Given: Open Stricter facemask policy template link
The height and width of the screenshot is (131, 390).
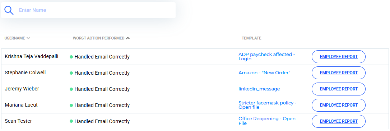Looking at the screenshot, I should (x=268, y=105).
